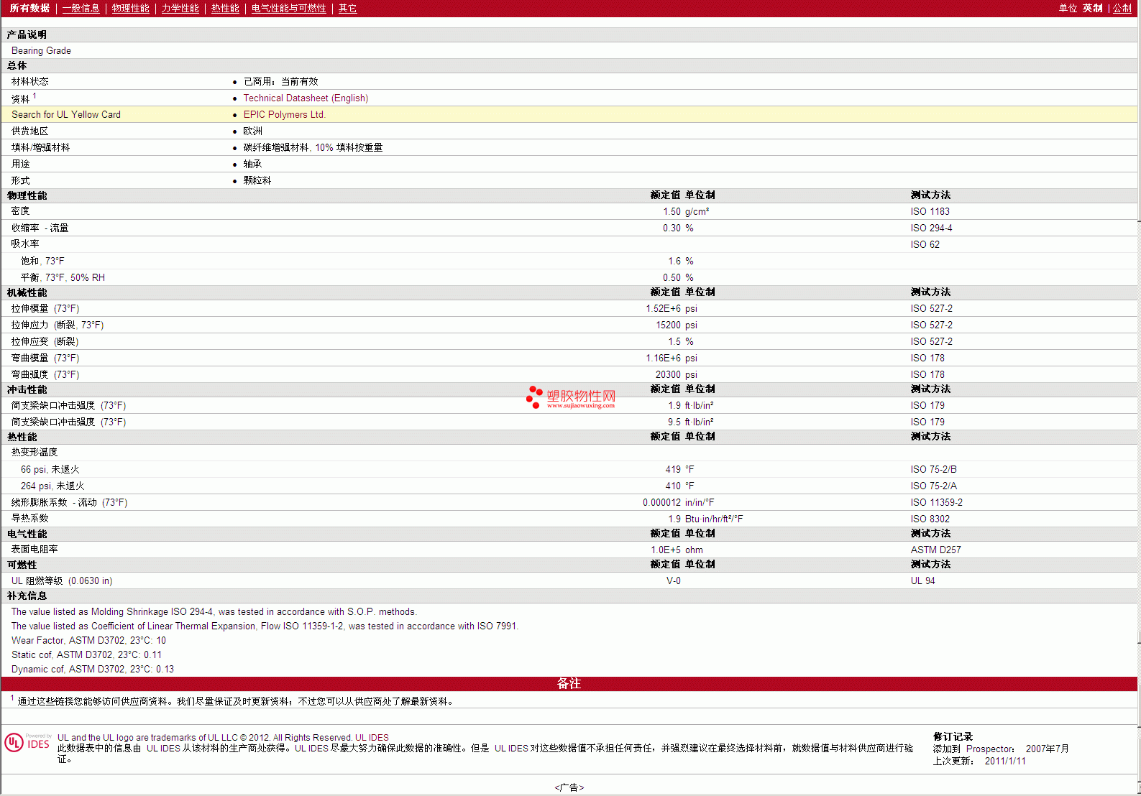Open Technical Datasheet (English) link
This screenshot has height=796, width=1141.
click(x=306, y=98)
